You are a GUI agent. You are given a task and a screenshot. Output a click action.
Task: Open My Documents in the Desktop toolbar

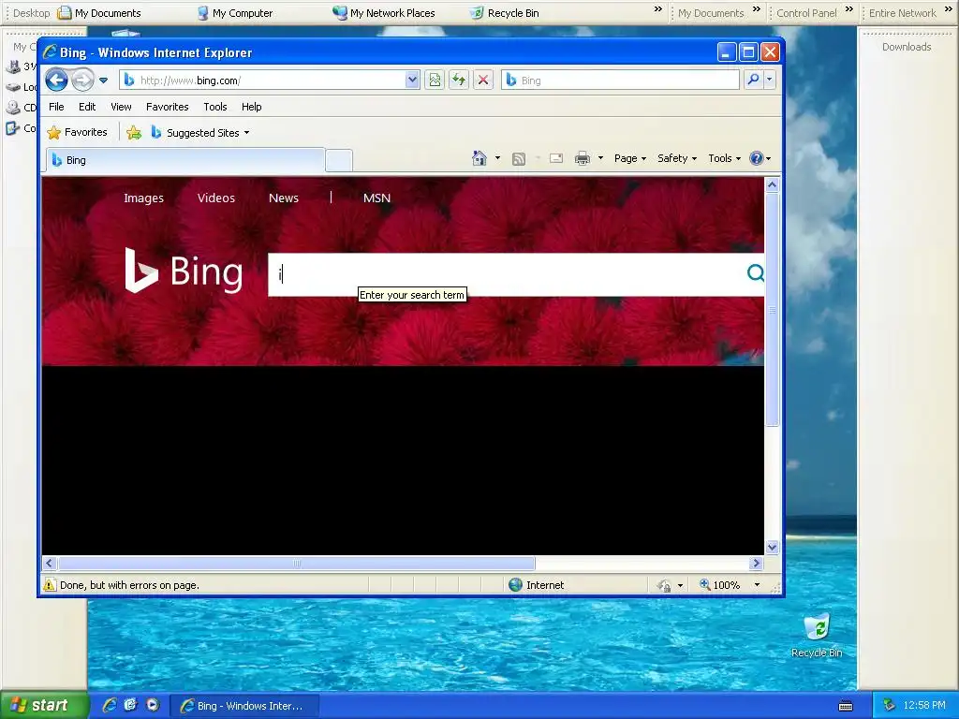click(99, 13)
